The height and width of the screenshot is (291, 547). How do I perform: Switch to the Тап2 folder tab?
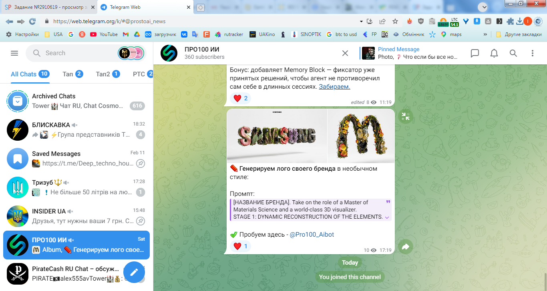click(x=108, y=74)
